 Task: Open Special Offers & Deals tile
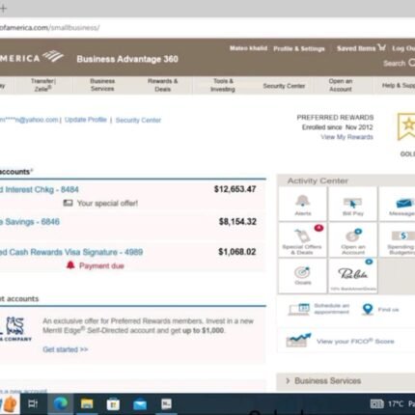302,239
